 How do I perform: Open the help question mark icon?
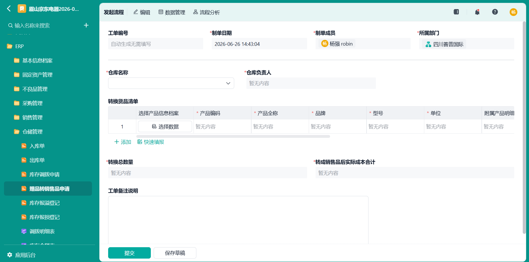coord(495,12)
